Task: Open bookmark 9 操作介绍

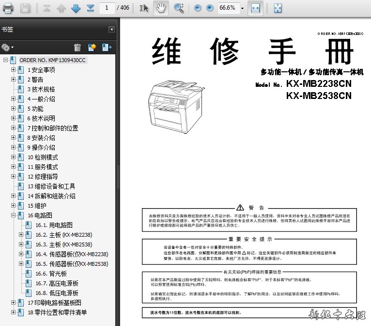Action: pyautogui.click(x=41, y=147)
